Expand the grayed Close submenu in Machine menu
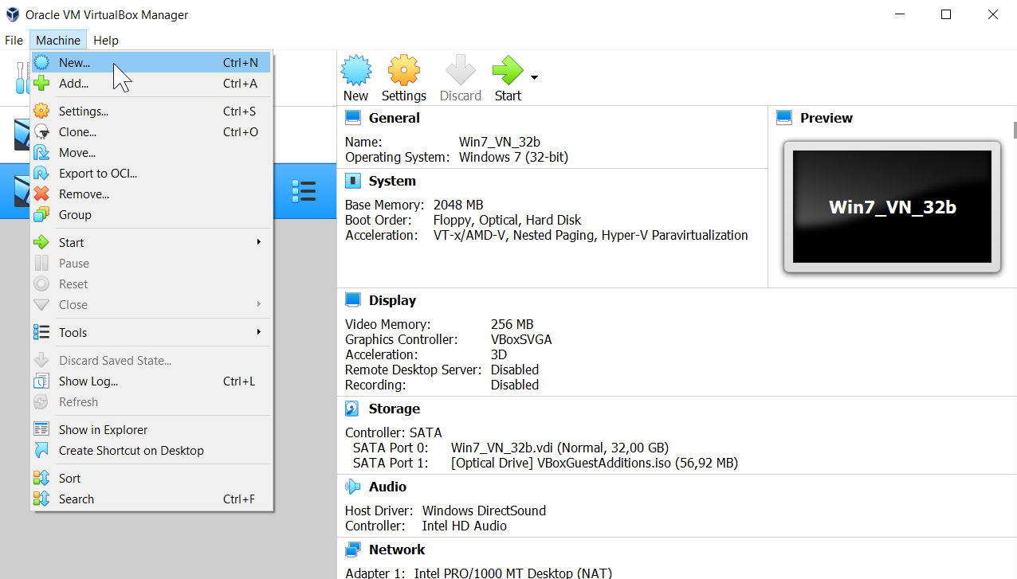Viewport: 1017px width, 579px height. 151,305
